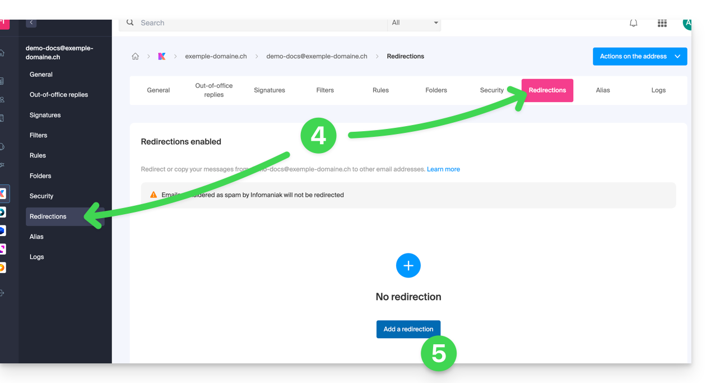Follow the 'Learn more' link

tap(443, 169)
